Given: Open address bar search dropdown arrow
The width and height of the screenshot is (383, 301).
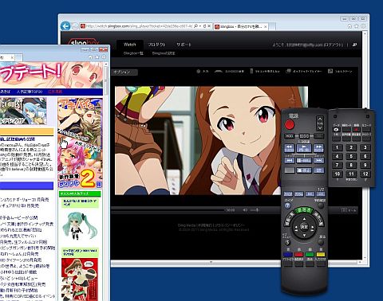Looking at the screenshot, I should [x=200, y=26].
